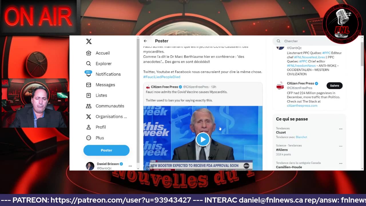This screenshot has width=366, height=206.
Task: Go to Profil page
Action: (x=96, y=127)
